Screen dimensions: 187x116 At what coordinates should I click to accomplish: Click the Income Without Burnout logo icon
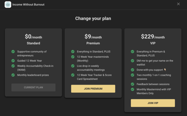(8, 4)
